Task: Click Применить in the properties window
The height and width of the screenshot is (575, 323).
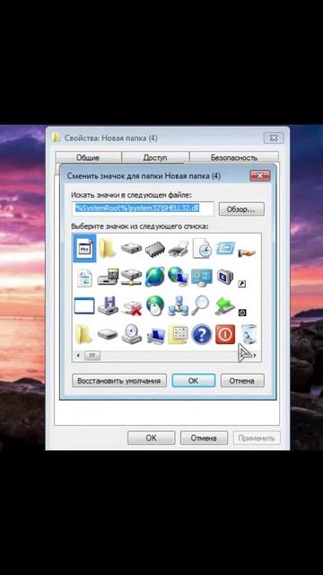Action: point(257,438)
